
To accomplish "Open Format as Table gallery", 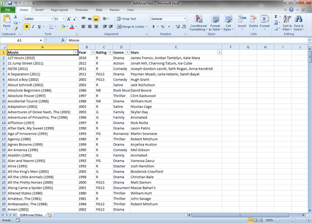I will [215, 23].
